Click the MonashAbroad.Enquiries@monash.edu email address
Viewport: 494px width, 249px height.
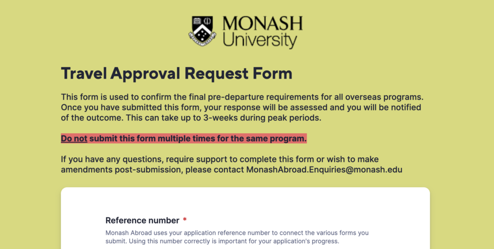[324, 170]
